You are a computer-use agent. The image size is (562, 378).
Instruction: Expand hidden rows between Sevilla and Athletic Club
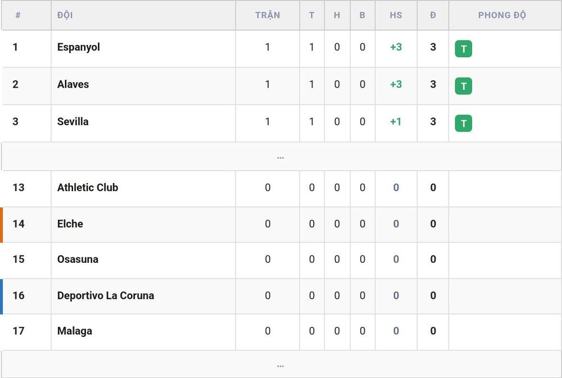click(281, 157)
